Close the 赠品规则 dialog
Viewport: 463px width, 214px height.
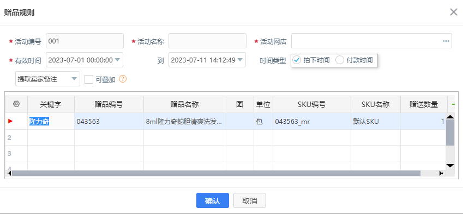coord(454,12)
